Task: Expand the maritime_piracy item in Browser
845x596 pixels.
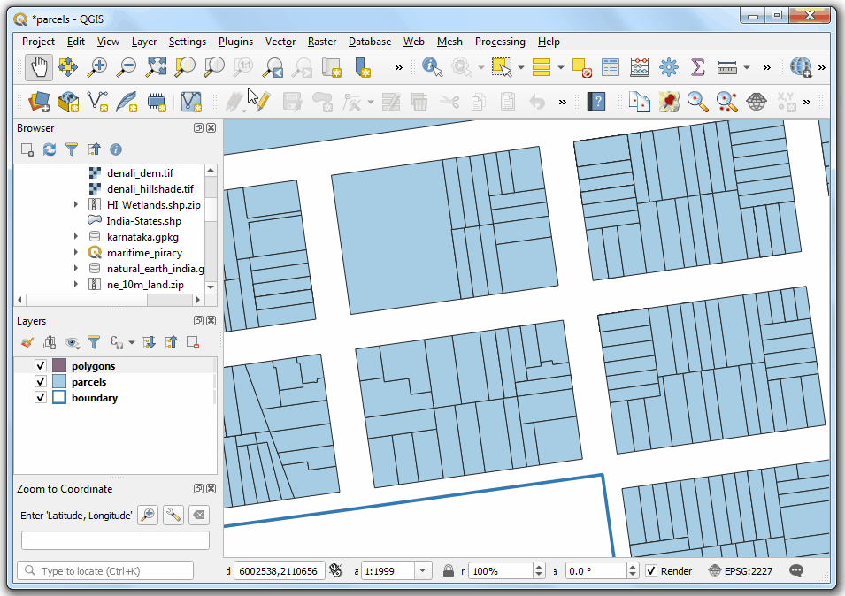Action: click(75, 251)
